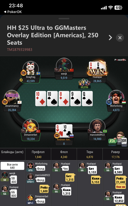Close the hand history panel
The image size is (128, 206).
coord(120,38)
